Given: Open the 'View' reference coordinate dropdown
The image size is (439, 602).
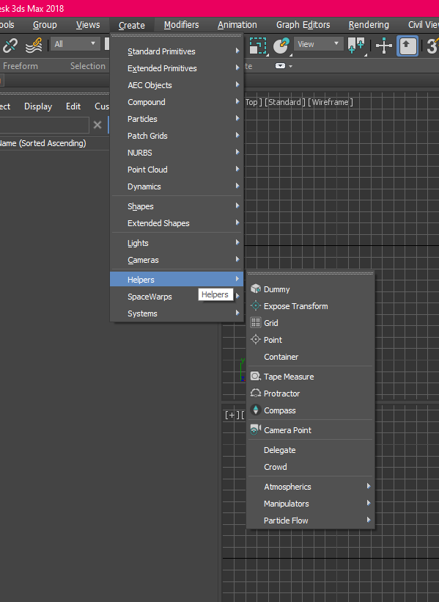Looking at the screenshot, I should (x=319, y=44).
